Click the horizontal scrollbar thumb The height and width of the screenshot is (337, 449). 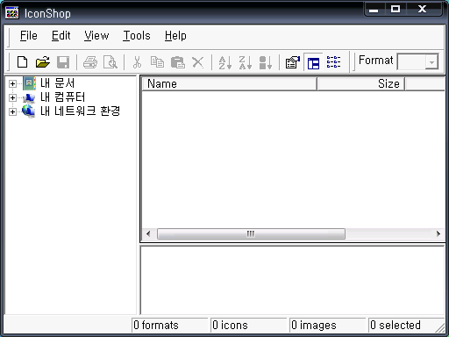(251, 233)
